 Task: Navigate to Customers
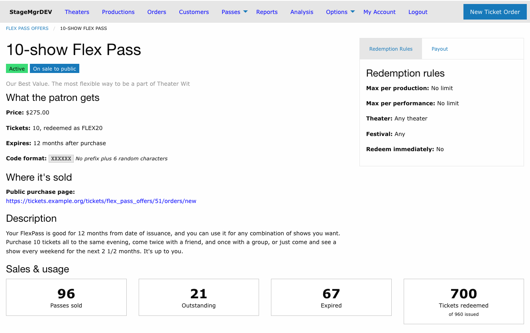[x=194, y=12]
